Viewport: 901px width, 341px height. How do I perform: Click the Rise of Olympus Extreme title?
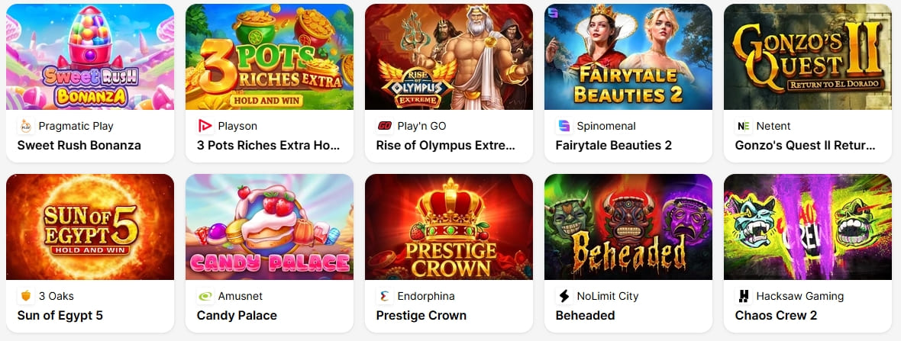[446, 145]
